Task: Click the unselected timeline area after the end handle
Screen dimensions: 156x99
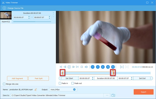Action: pyautogui.click(x=132, y=73)
